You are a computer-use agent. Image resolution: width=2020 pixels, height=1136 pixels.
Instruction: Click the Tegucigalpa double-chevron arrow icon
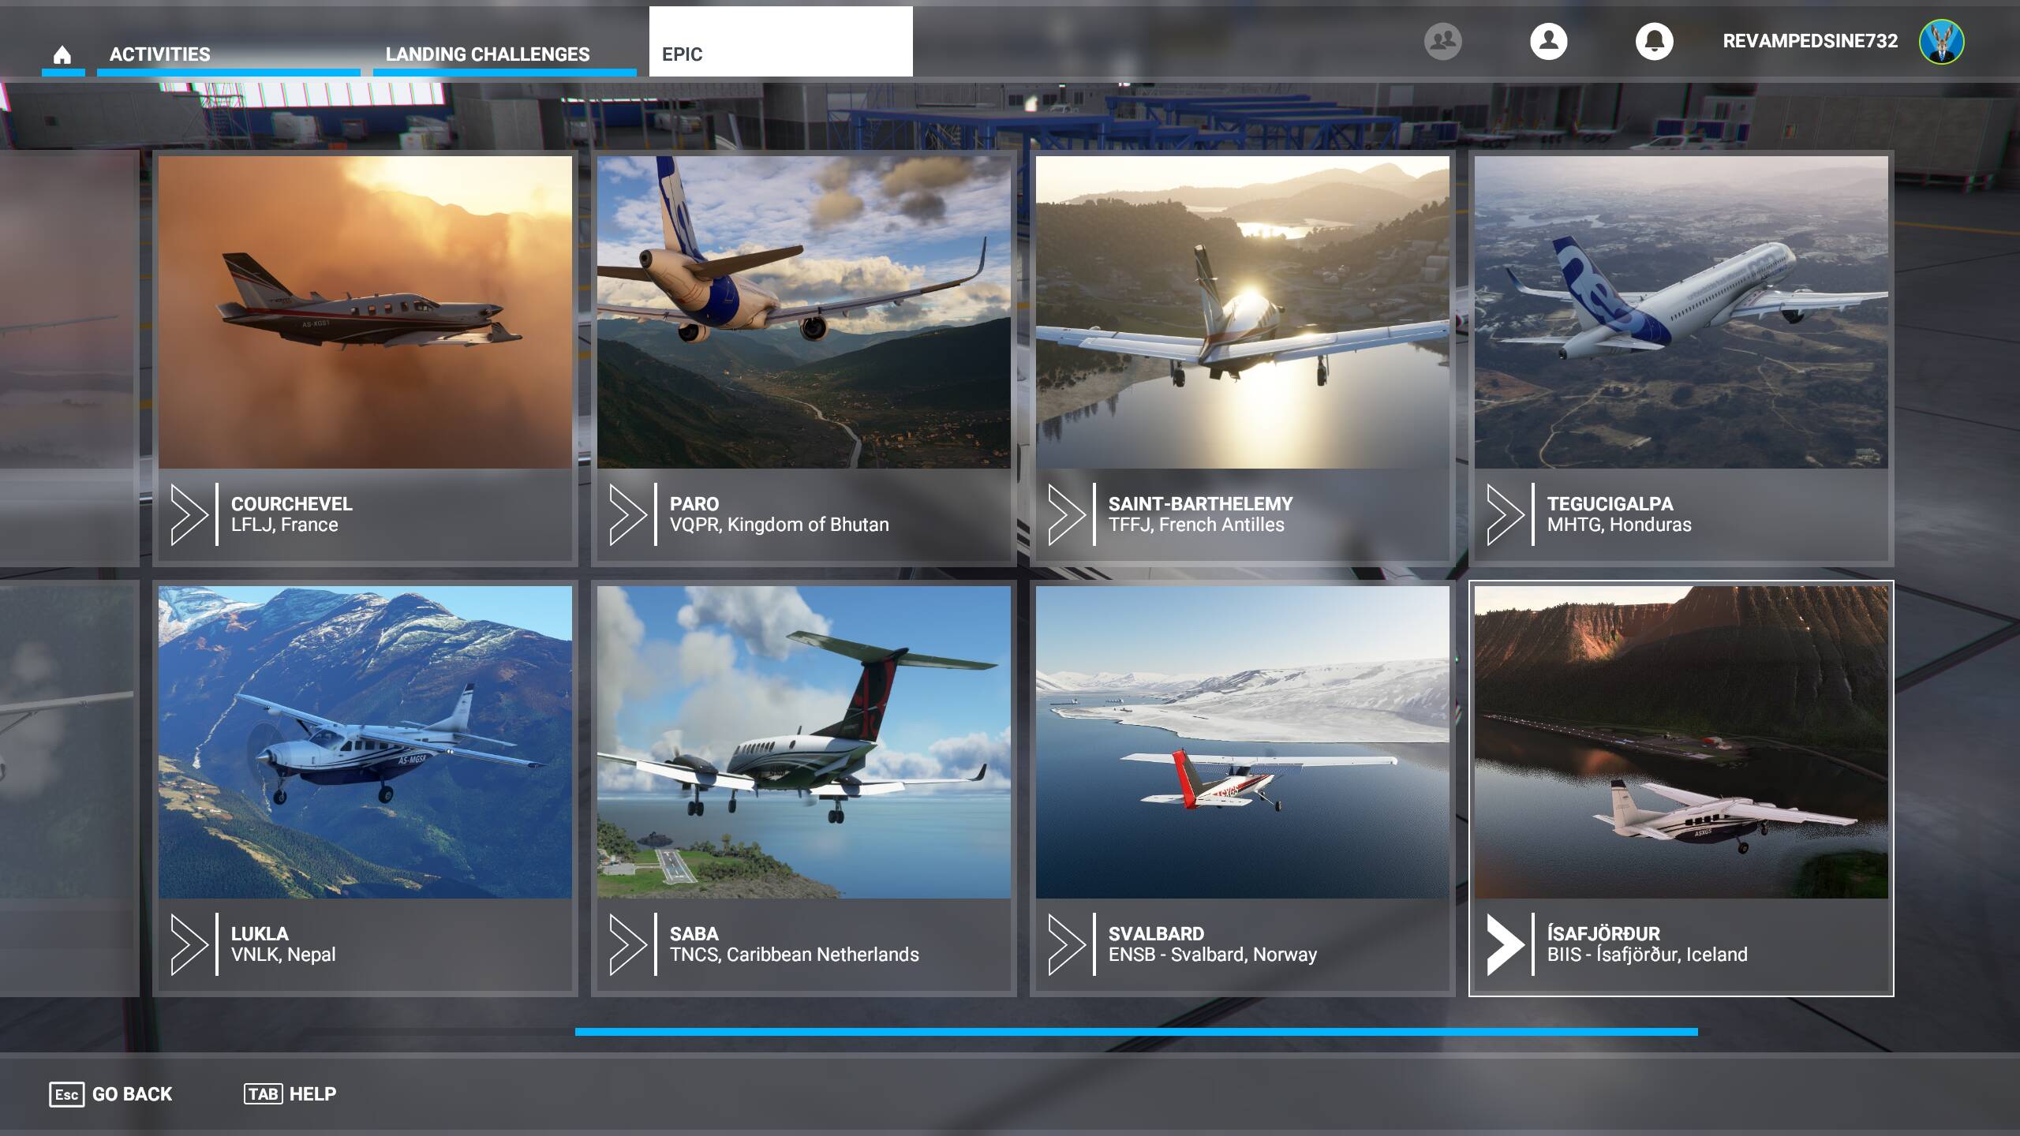1505,514
